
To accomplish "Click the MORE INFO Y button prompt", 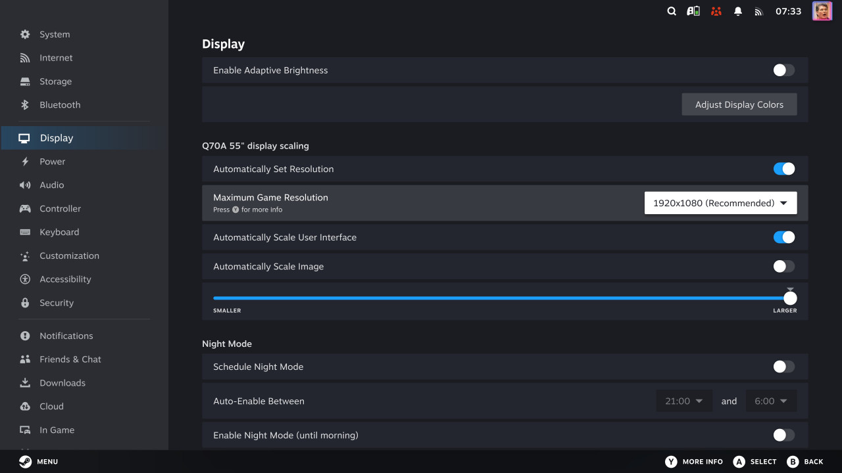I will pos(694,462).
